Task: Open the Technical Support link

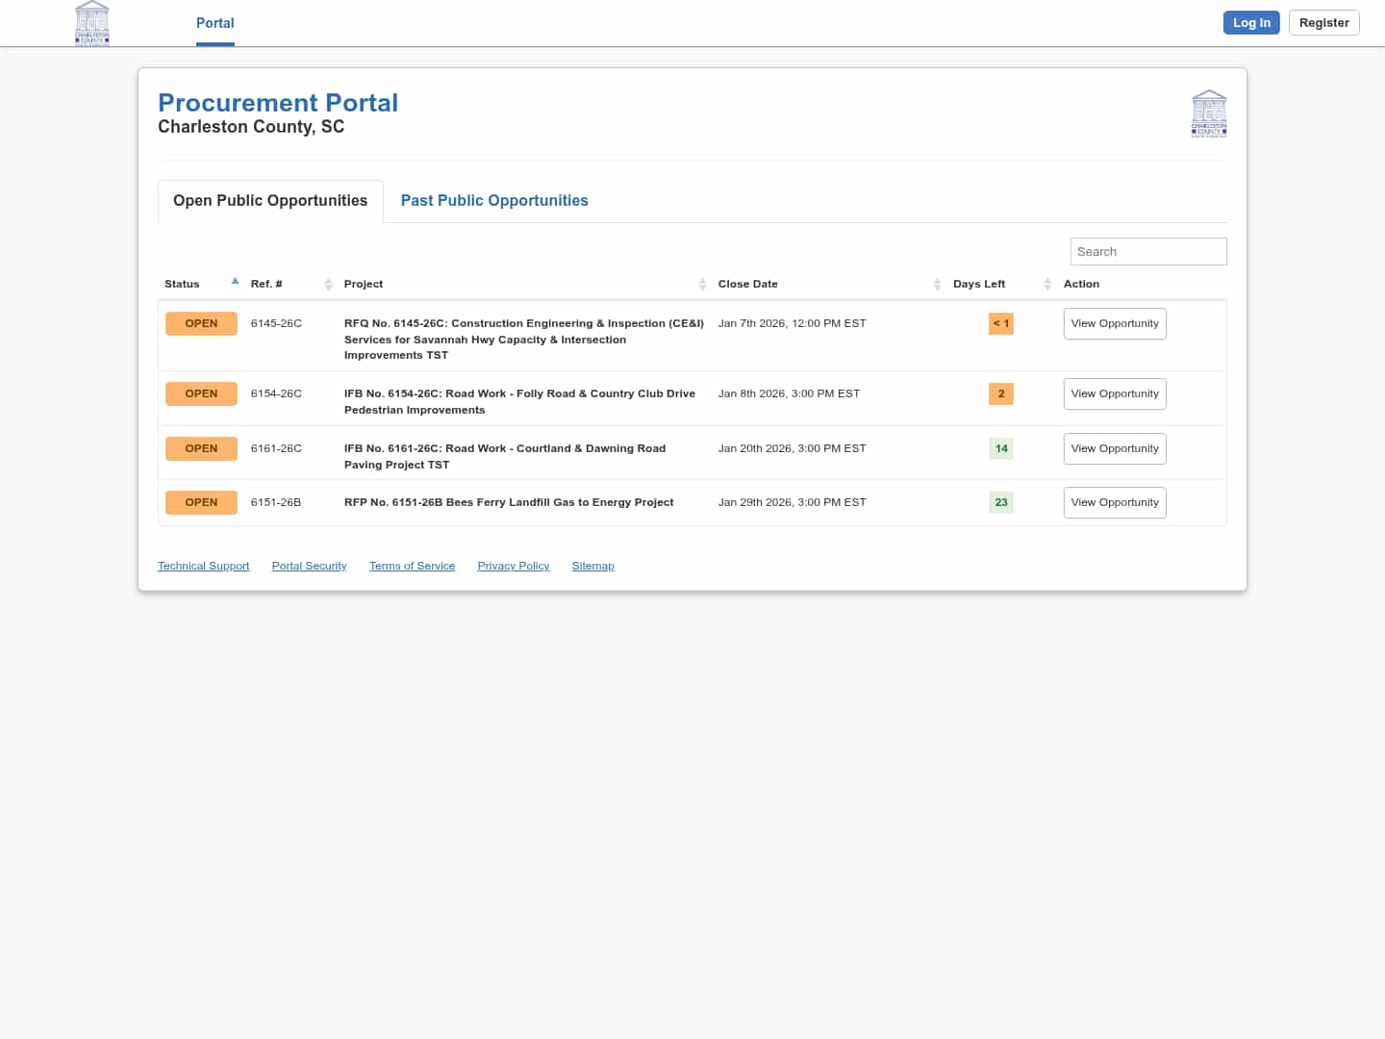Action: pos(203,566)
